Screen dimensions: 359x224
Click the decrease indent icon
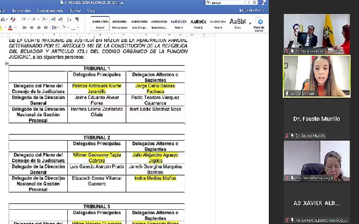pos(53,19)
